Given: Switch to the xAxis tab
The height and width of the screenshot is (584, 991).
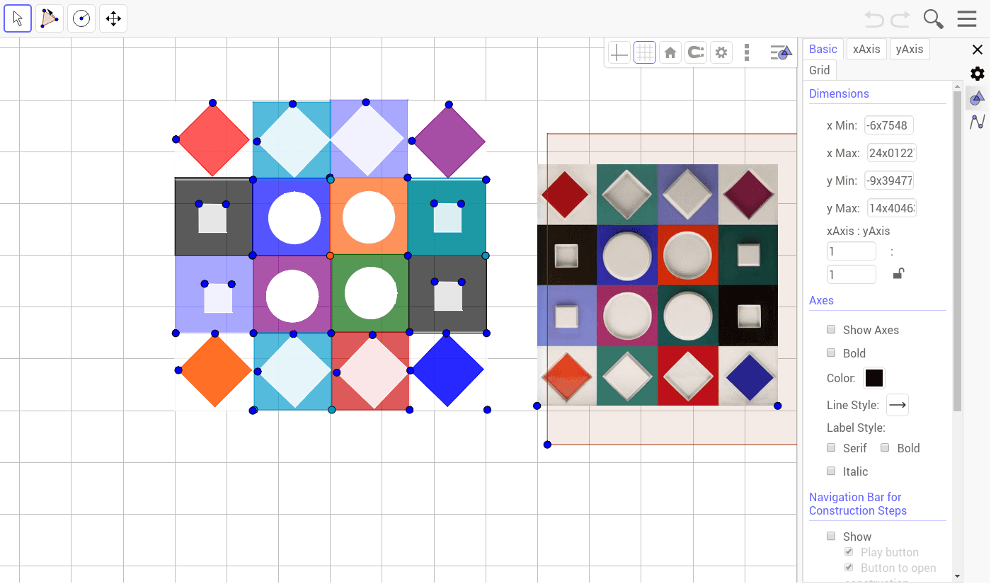Looking at the screenshot, I should (866, 49).
